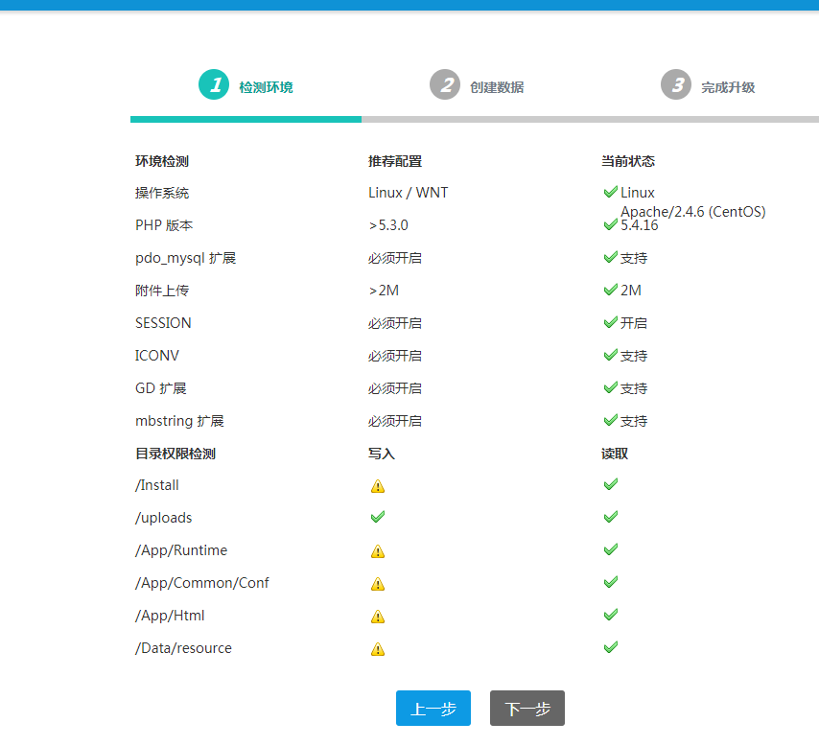The width and height of the screenshot is (819, 746).
Task: Click the green check next to PHP 5.4.16
Action: 610,224
